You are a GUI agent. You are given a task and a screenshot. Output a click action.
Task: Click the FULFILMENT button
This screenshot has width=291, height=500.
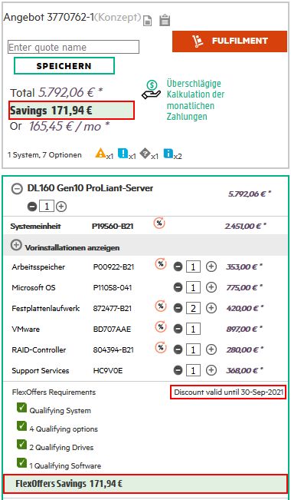pos(230,41)
